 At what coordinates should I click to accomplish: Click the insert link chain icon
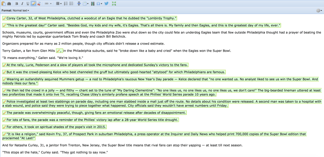pyautogui.click(x=46, y=3)
